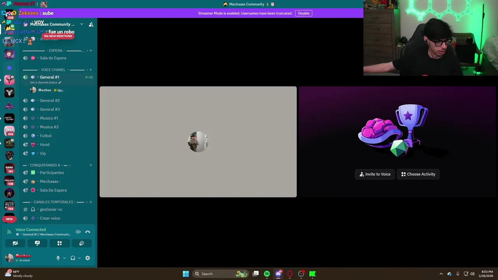Click Set a channel status
The image size is (498, 280).
point(44,82)
